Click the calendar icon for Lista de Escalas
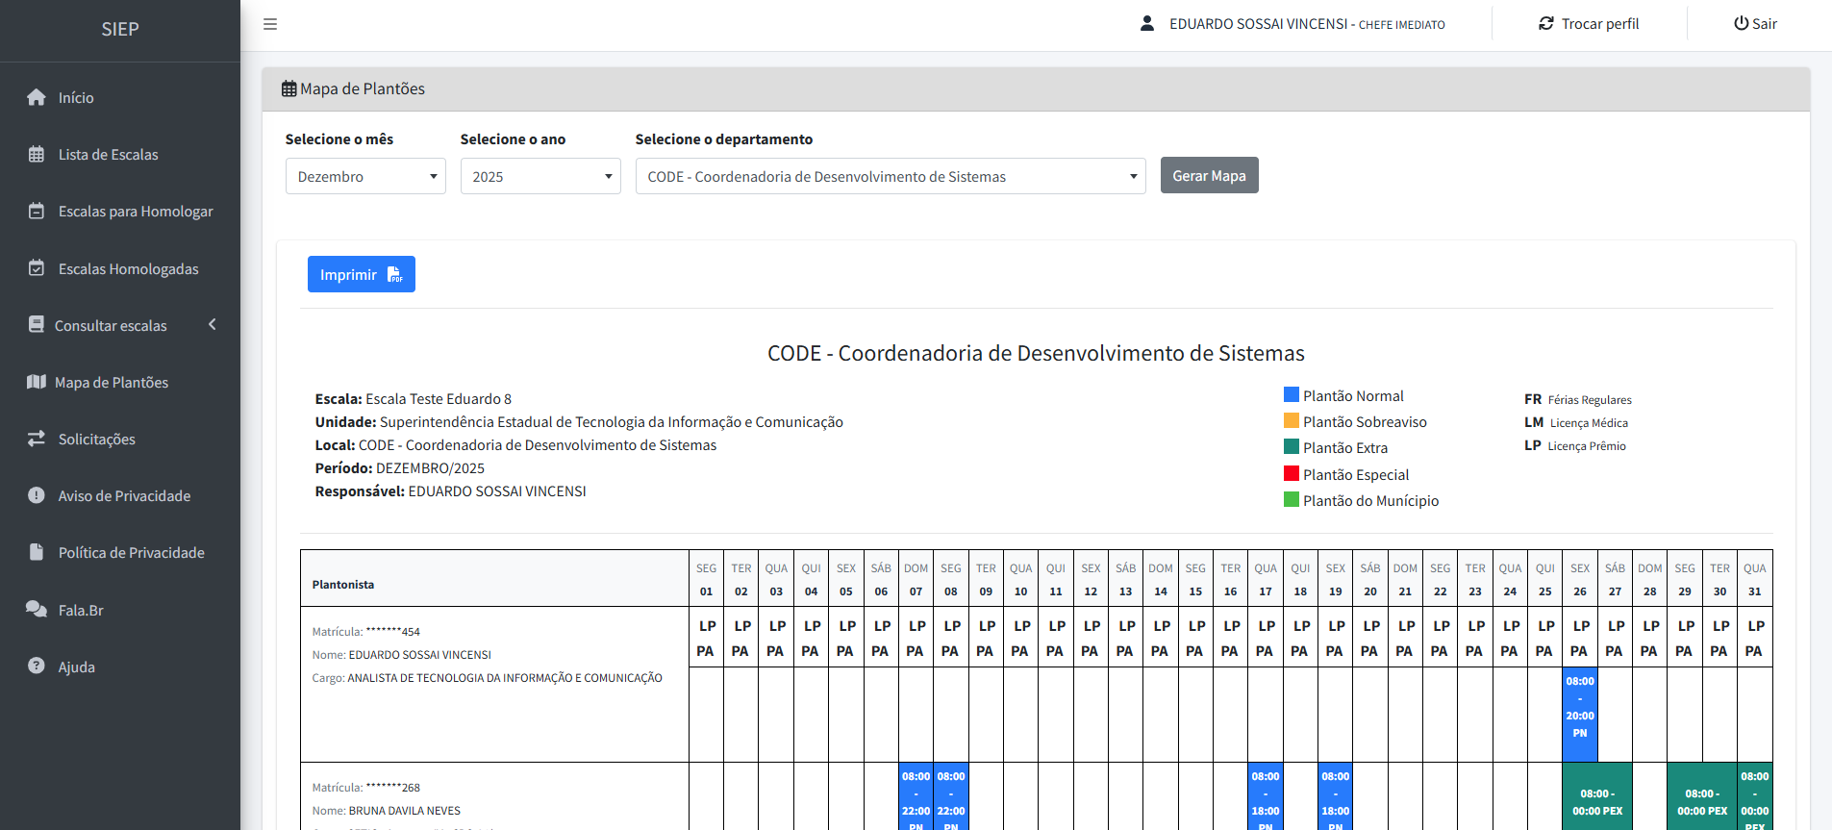Viewport: 1832px width, 830px height. (37, 154)
